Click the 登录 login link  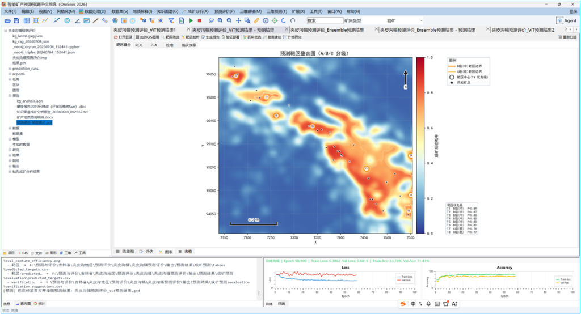point(573,11)
